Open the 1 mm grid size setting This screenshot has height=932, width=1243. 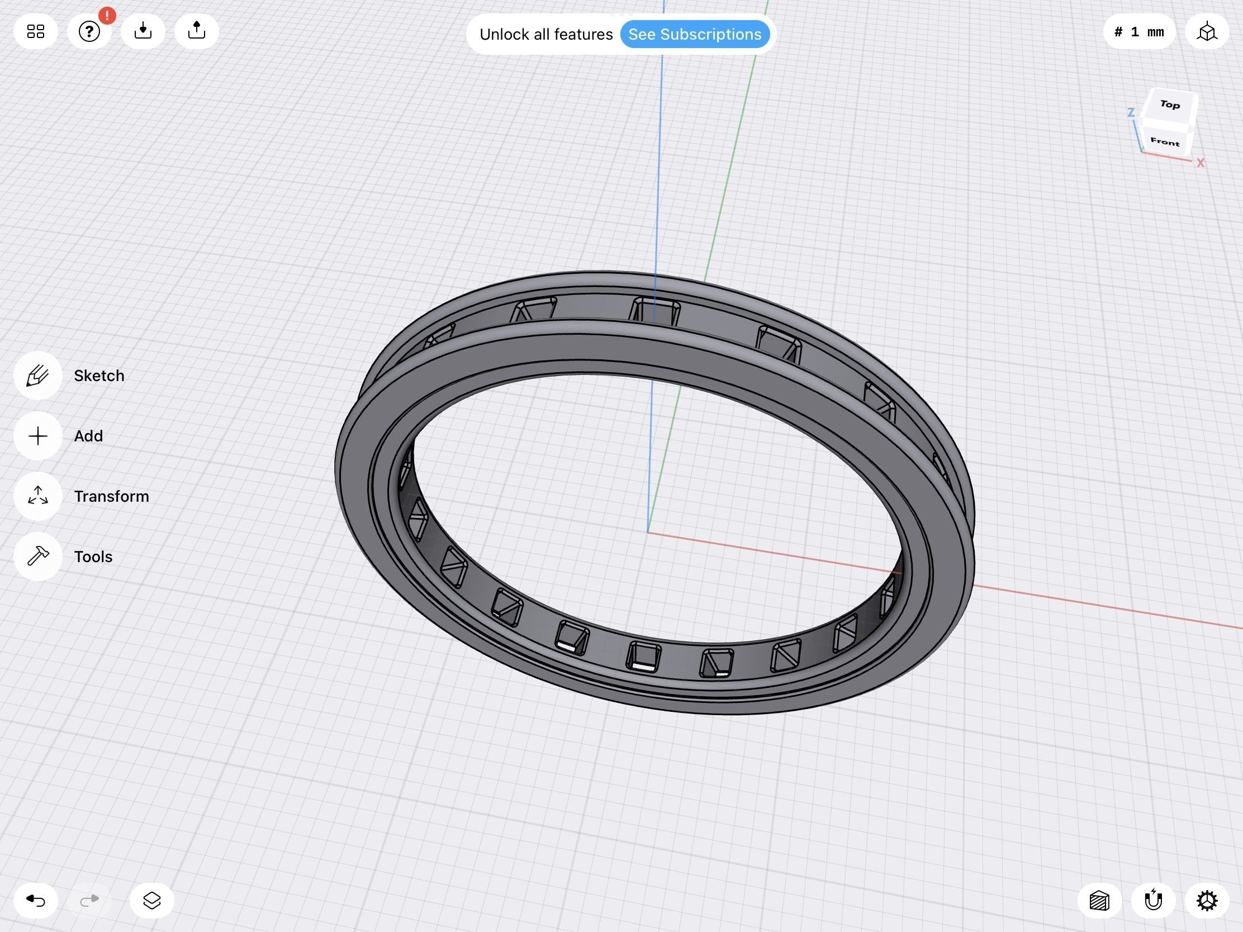(x=1139, y=32)
